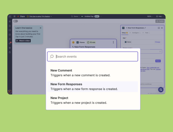Click the Zapier home icon
The image size is (173, 132).
tap(10, 16)
